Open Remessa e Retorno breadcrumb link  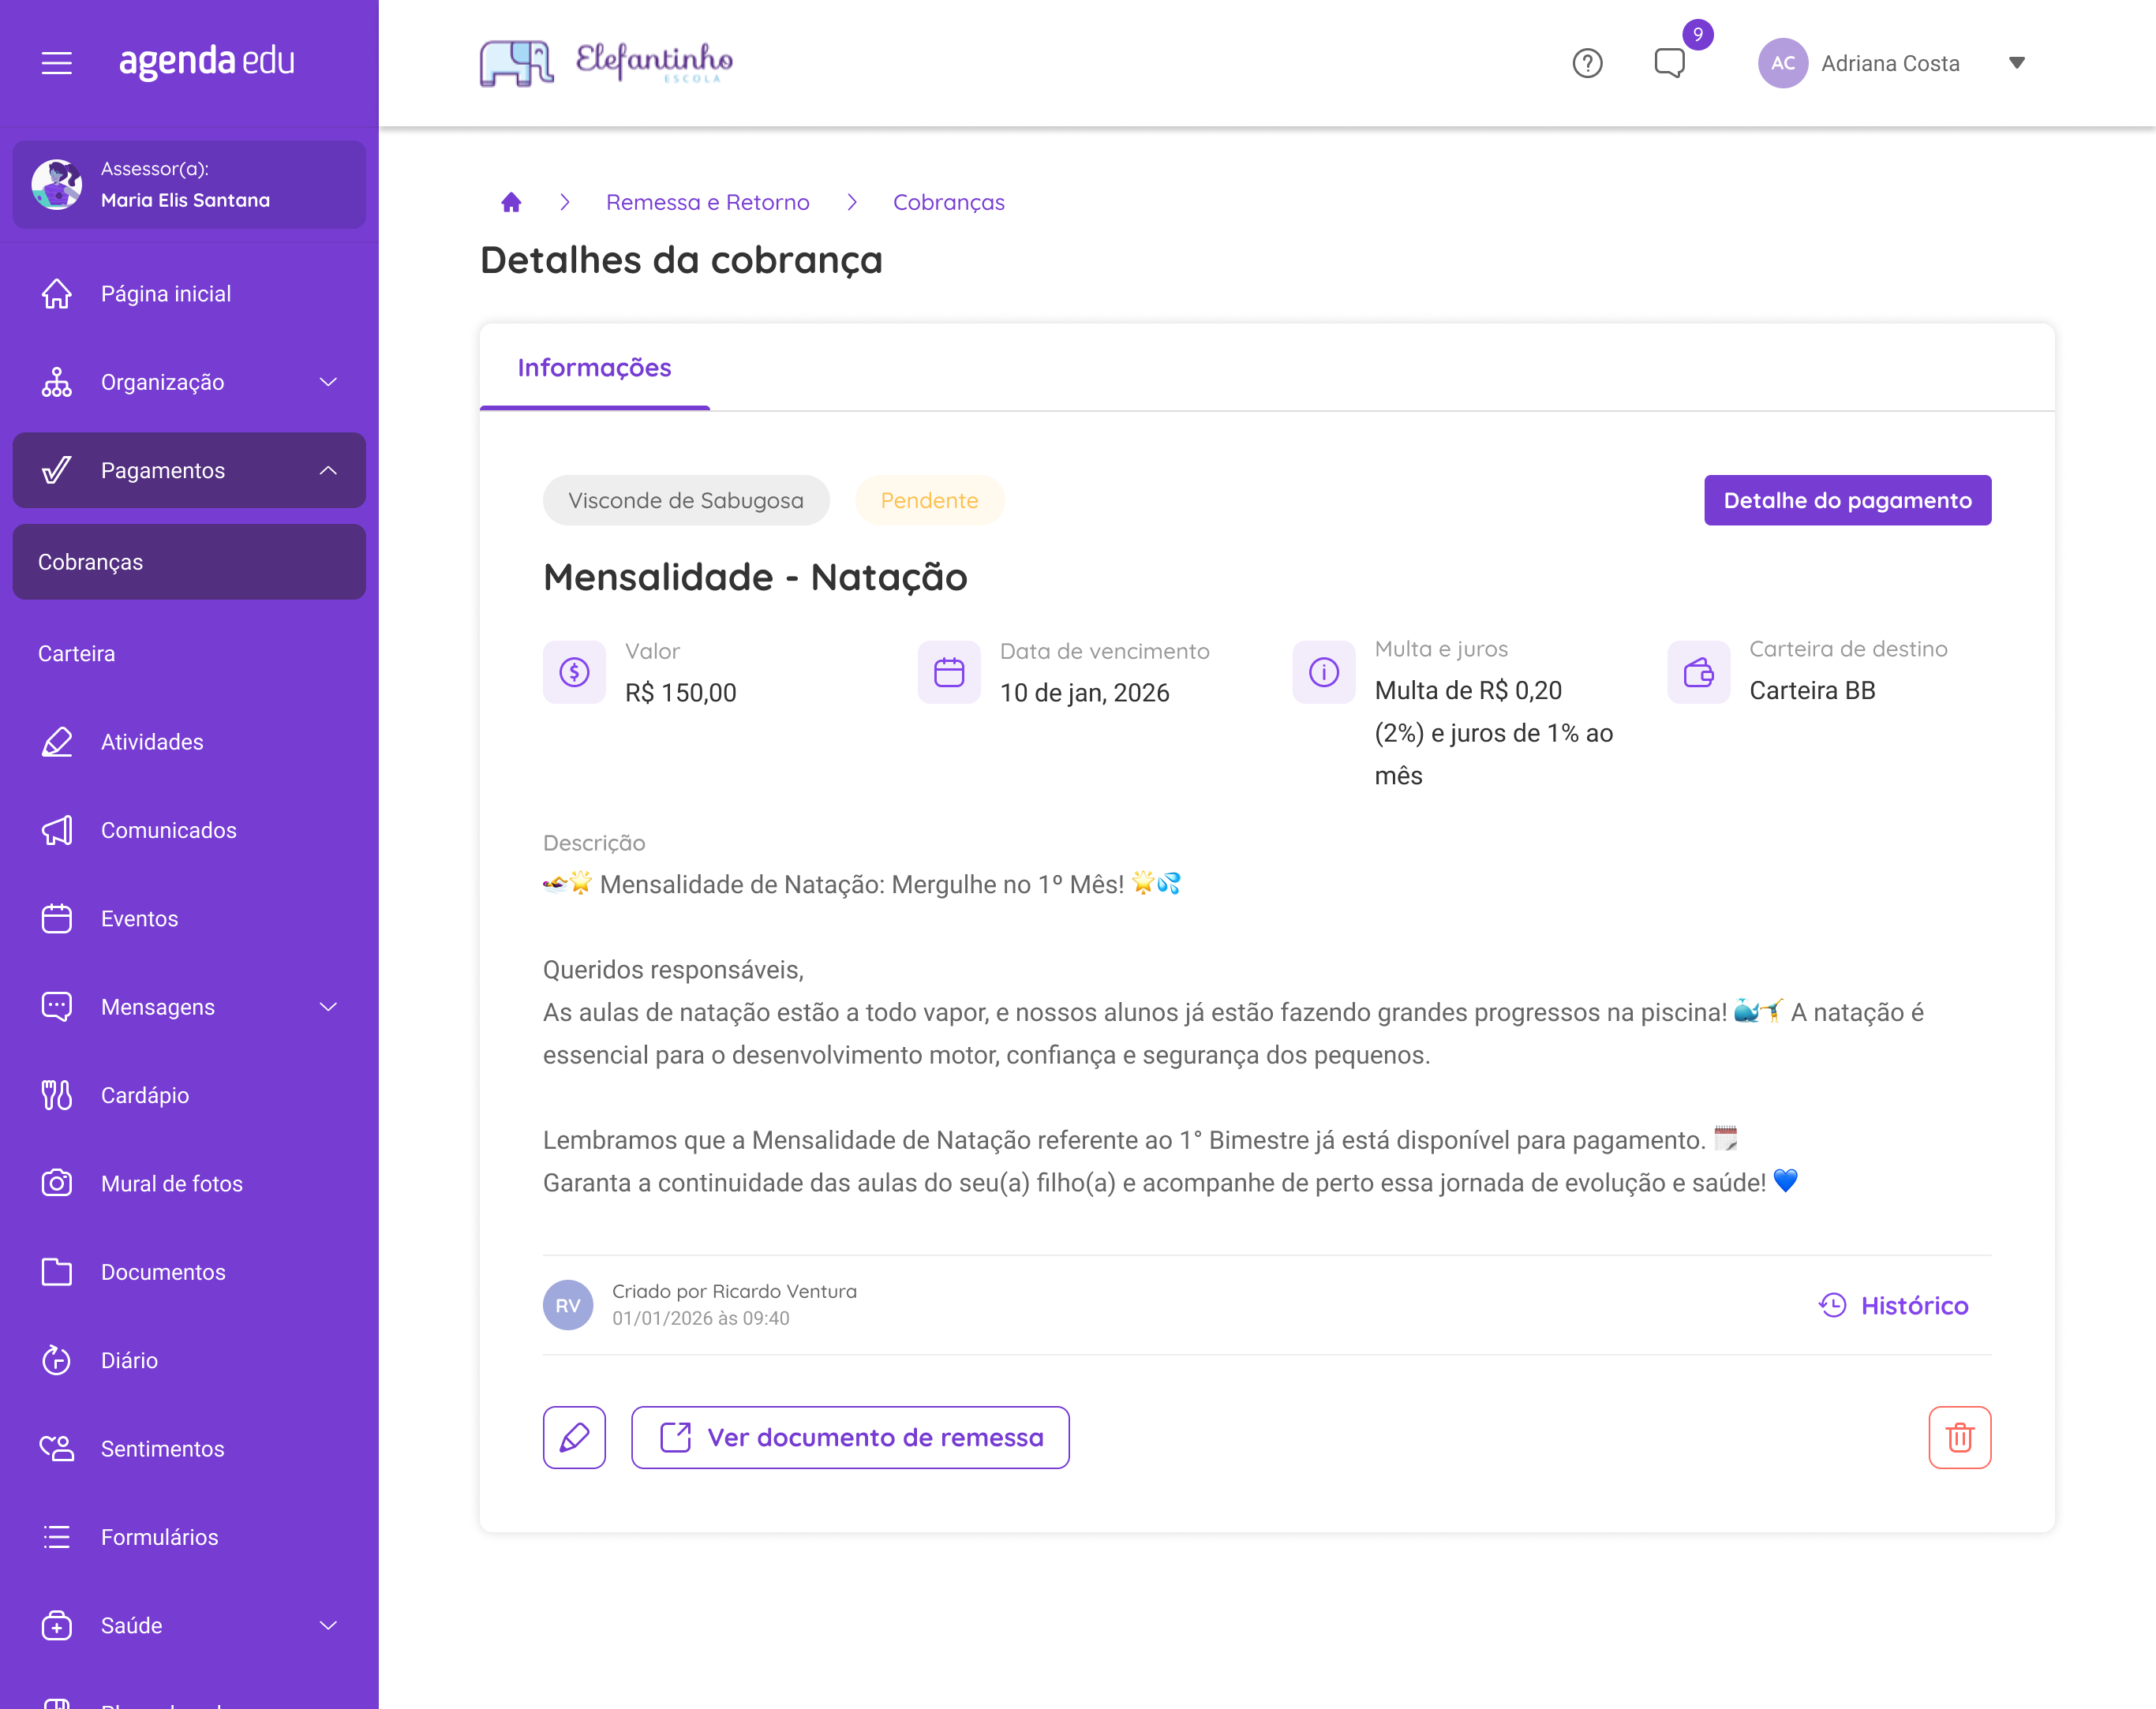pos(708,202)
